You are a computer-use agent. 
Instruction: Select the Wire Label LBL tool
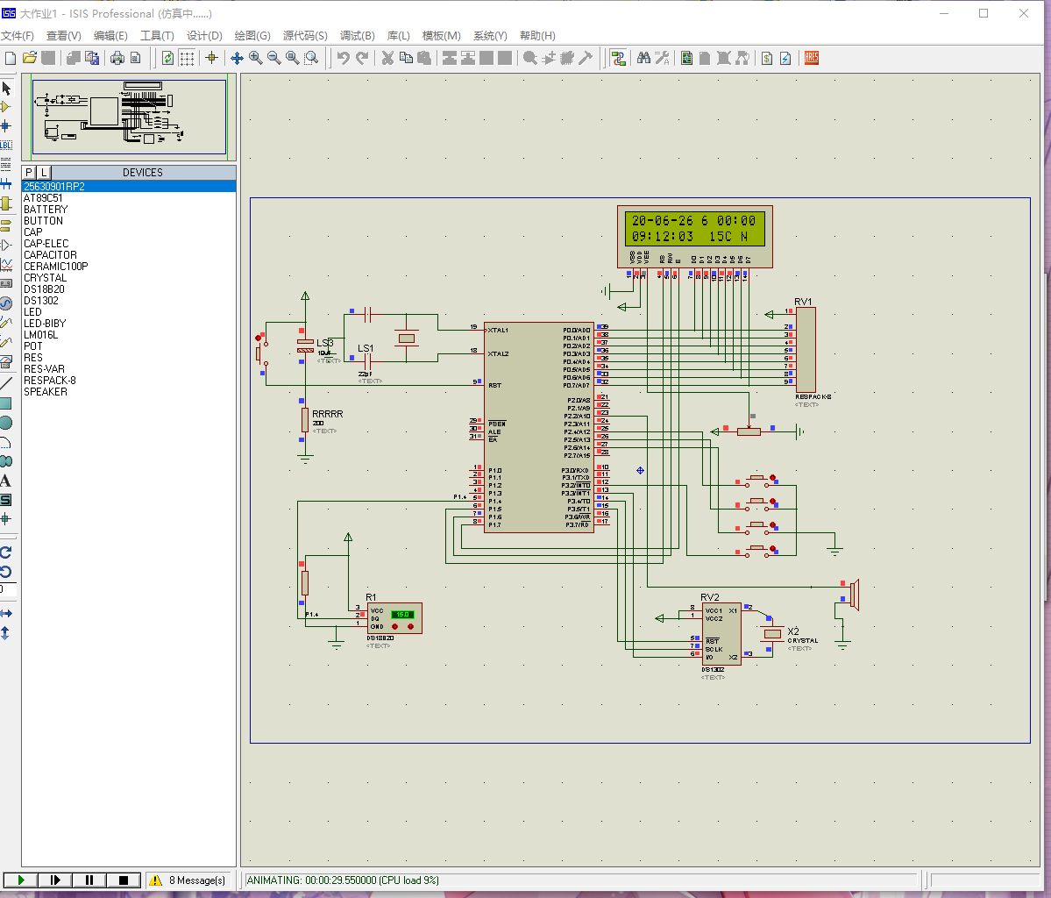coord(6,145)
